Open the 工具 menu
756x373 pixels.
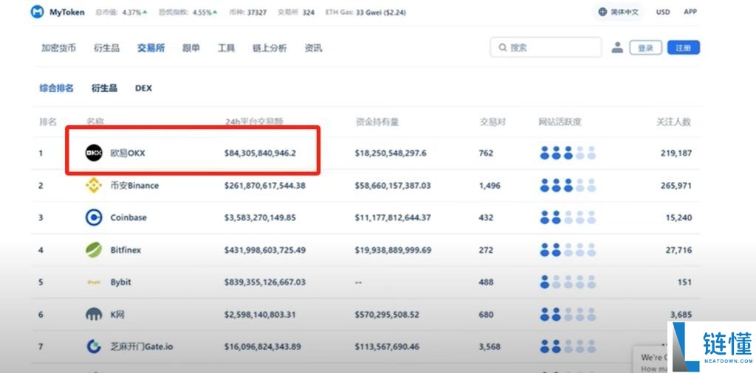coord(226,48)
